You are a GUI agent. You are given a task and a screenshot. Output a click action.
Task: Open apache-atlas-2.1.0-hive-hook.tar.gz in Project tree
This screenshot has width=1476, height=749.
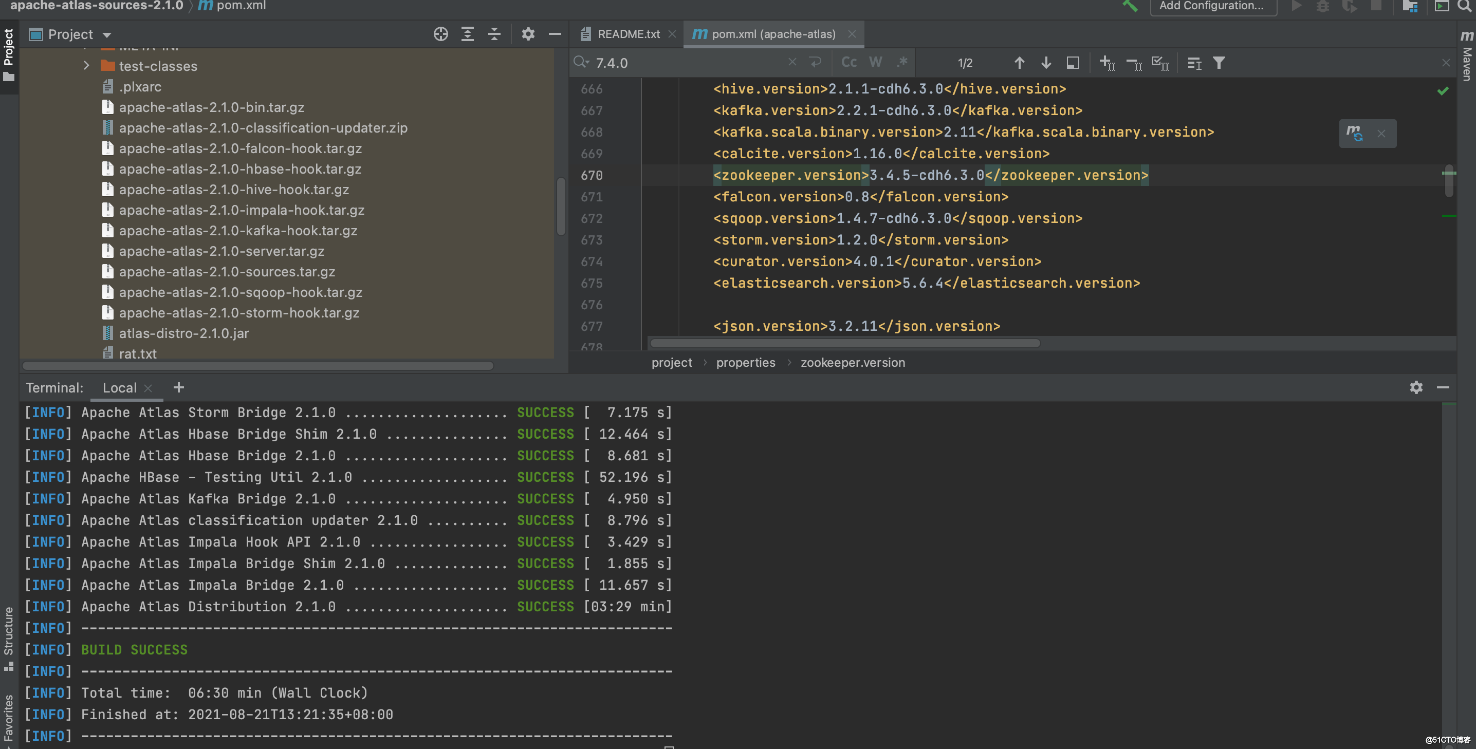tap(234, 190)
